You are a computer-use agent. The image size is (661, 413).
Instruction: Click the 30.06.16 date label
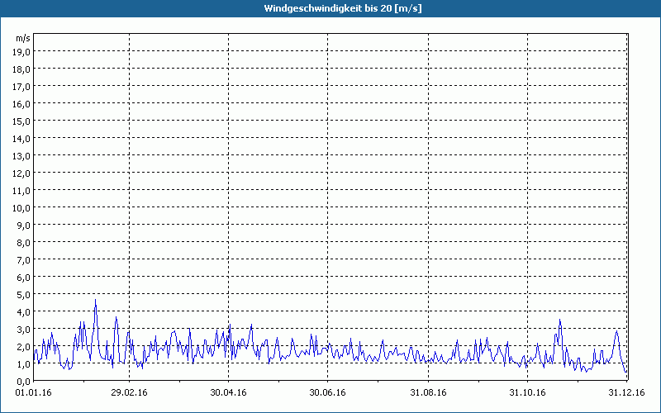point(327,393)
